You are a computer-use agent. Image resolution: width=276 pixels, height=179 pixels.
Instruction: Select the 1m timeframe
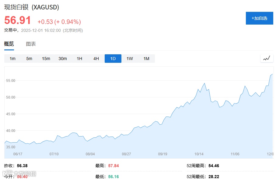[12, 59]
